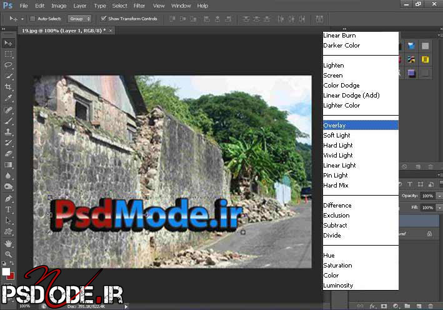Viewport: 443px width, 310px height.
Task: Select the Eyedropper tool
Action: tap(8, 98)
